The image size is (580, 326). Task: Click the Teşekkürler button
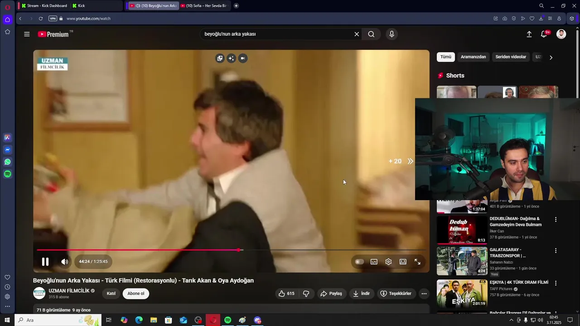(396, 293)
